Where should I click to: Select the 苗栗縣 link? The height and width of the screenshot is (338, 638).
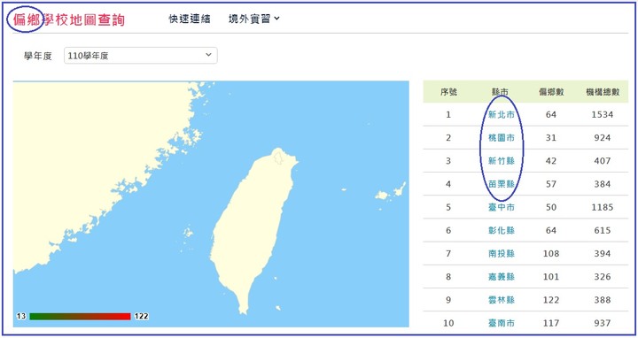pyautogui.click(x=502, y=184)
